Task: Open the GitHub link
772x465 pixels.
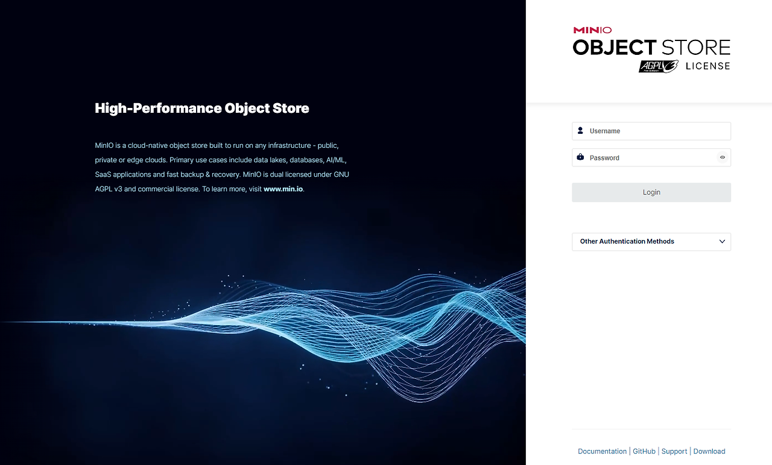Action: click(644, 451)
